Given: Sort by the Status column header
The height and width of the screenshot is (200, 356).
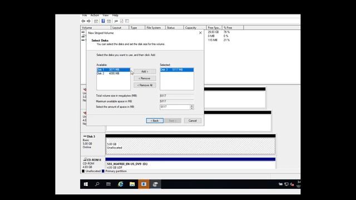Looking at the screenshot, I should pos(174,28).
